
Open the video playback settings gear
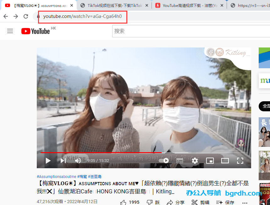(x=195, y=161)
